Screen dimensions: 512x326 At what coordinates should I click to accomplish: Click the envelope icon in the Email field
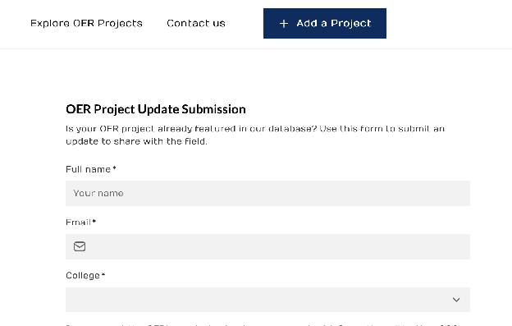pos(80,246)
